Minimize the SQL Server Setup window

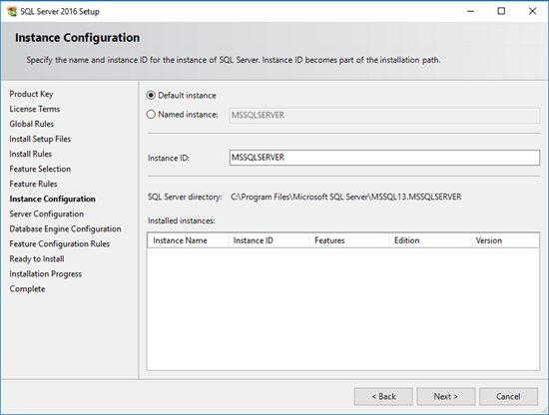pos(470,11)
